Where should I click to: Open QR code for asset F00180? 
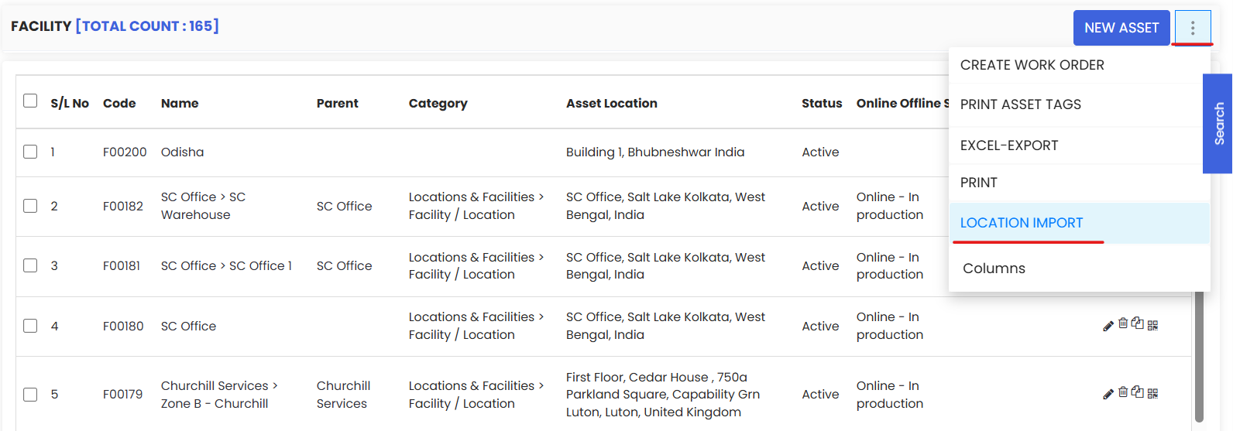point(1152,326)
